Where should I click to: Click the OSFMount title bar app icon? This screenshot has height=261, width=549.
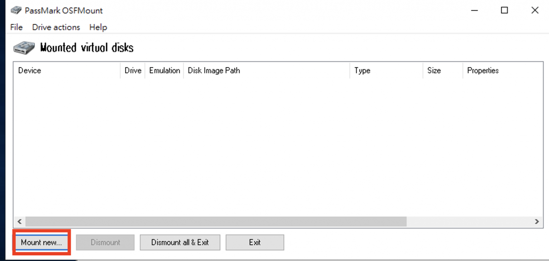[x=16, y=10]
